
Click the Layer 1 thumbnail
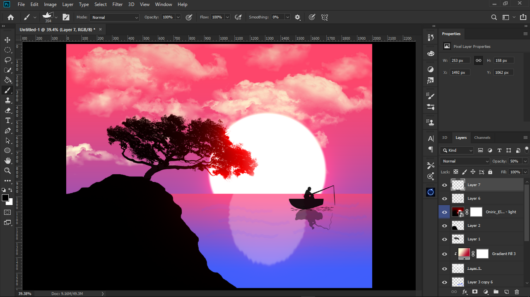coord(458,239)
